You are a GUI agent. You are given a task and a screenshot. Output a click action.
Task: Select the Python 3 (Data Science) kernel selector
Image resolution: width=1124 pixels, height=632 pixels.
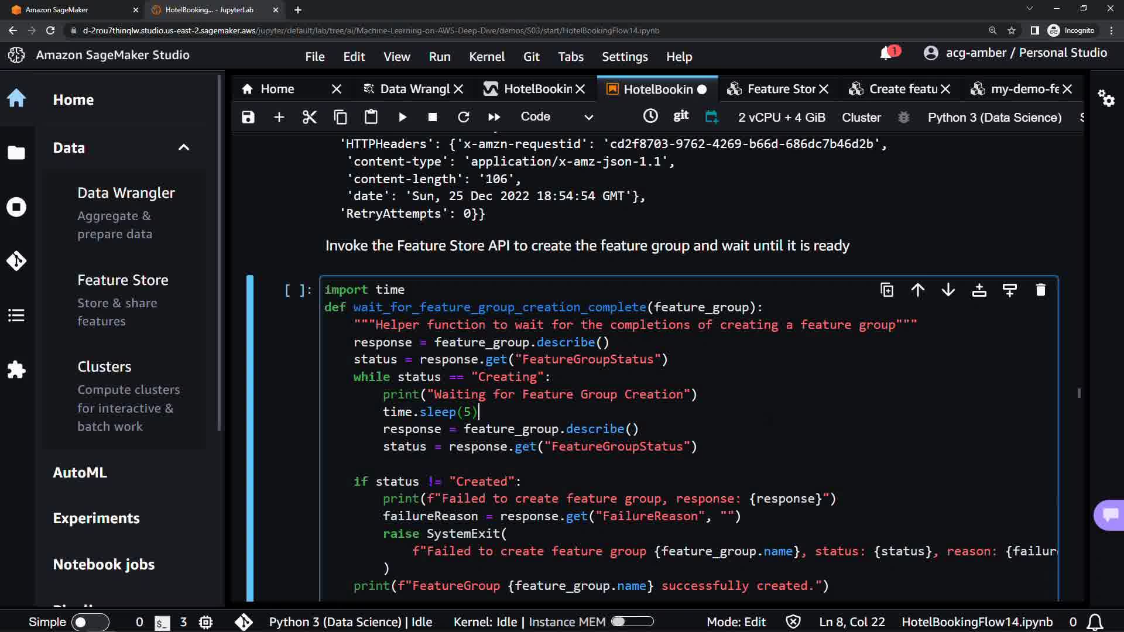point(994,117)
